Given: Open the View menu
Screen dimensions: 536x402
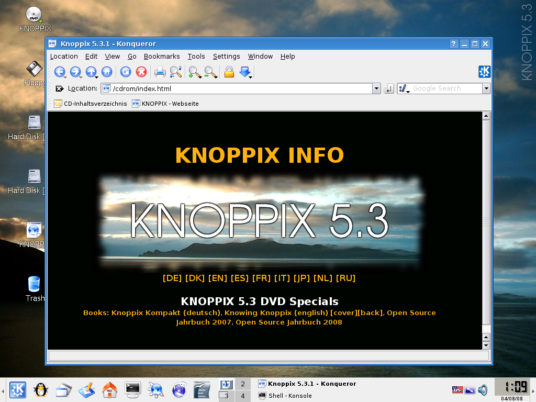Looking at the screenshot, I should [x=112, y=57].
